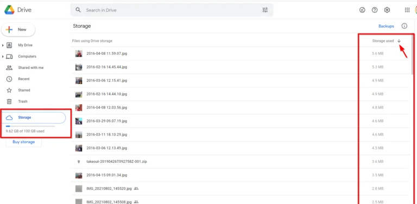Click the storage usage progress bar

click(x=30, y=126)
